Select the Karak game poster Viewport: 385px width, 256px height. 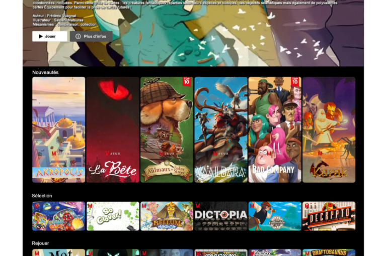(x=329, y=130)
